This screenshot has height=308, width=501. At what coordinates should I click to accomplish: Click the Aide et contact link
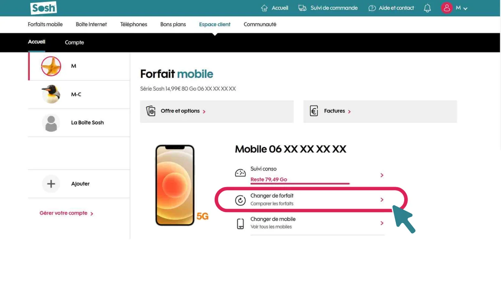[x=396, y=8]
